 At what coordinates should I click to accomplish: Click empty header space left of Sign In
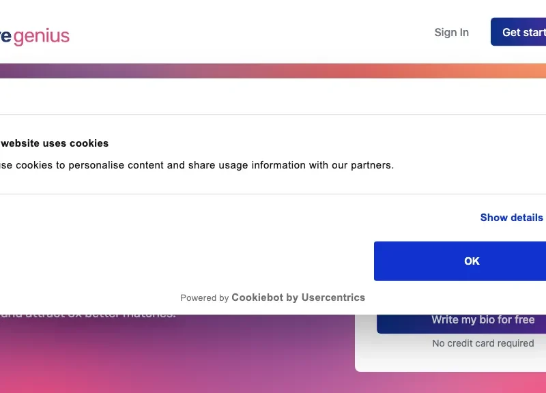(x=250, y=32)
